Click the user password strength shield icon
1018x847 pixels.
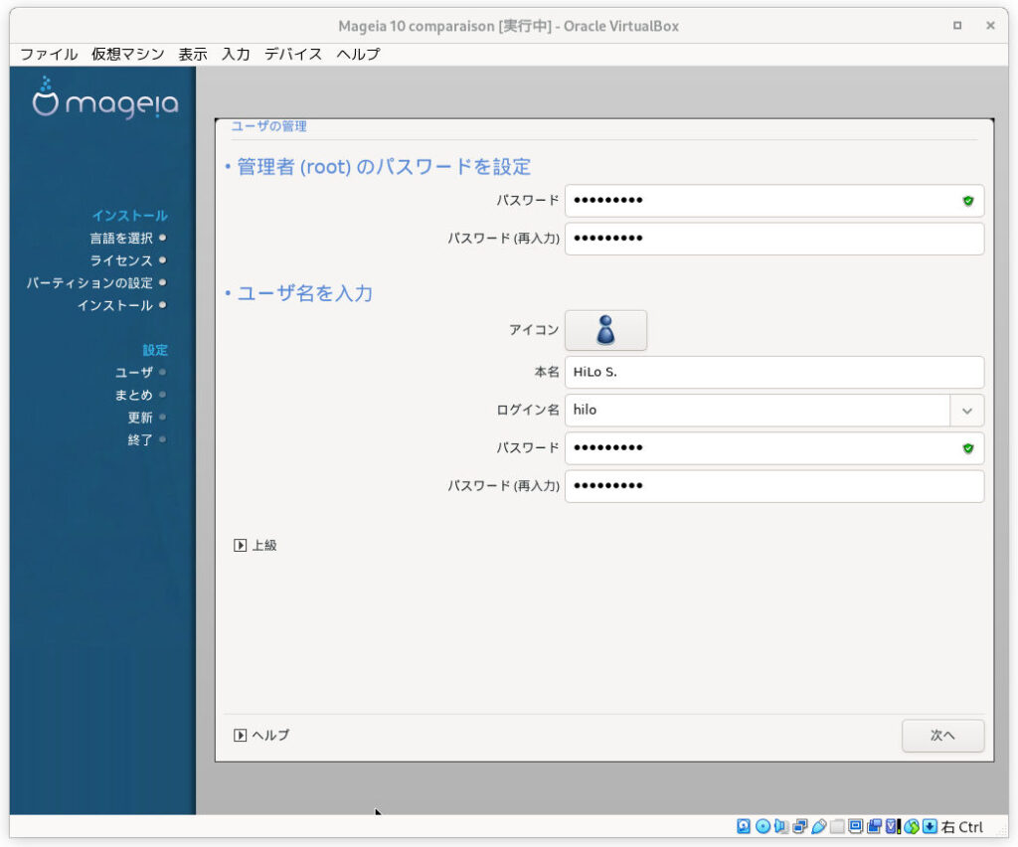[968, 447]
